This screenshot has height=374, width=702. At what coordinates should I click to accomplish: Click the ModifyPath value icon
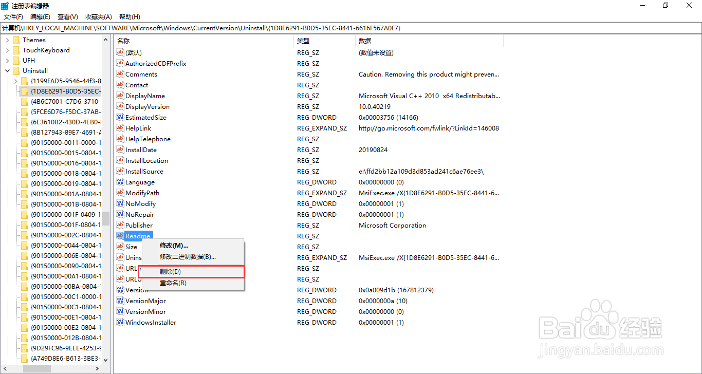[x=120, y=193]
